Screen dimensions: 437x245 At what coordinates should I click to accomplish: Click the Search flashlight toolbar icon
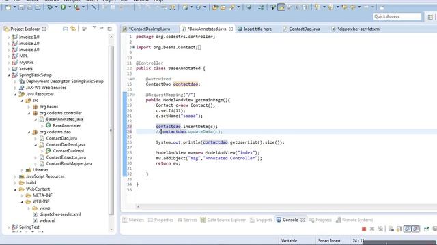point(232,7)
